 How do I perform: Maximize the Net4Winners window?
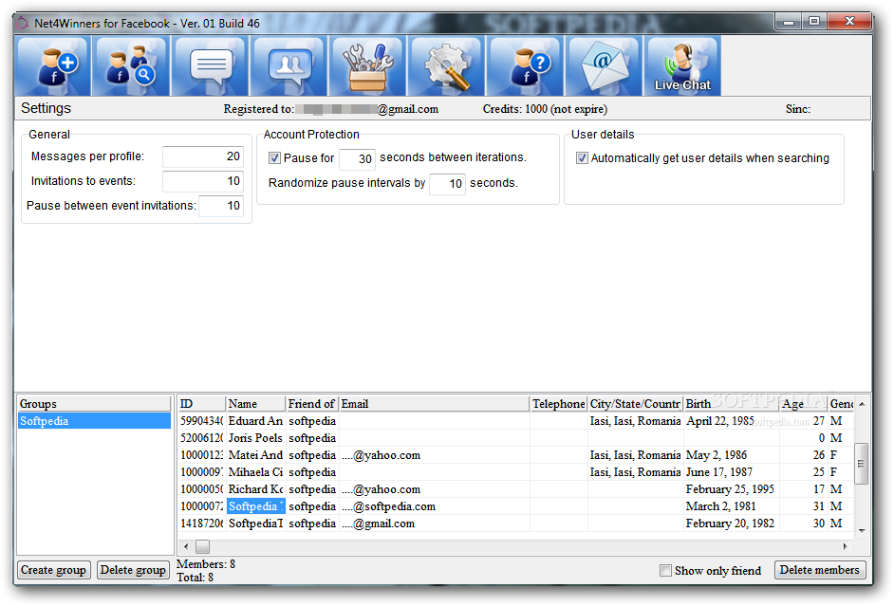(814, 22)
